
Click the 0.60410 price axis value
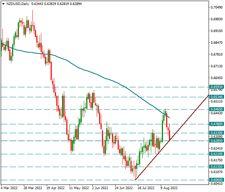point(216,184)
